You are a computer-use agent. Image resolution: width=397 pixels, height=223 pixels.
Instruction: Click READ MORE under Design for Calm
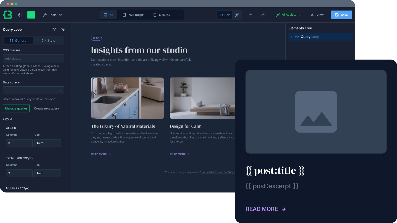point(180,154)
